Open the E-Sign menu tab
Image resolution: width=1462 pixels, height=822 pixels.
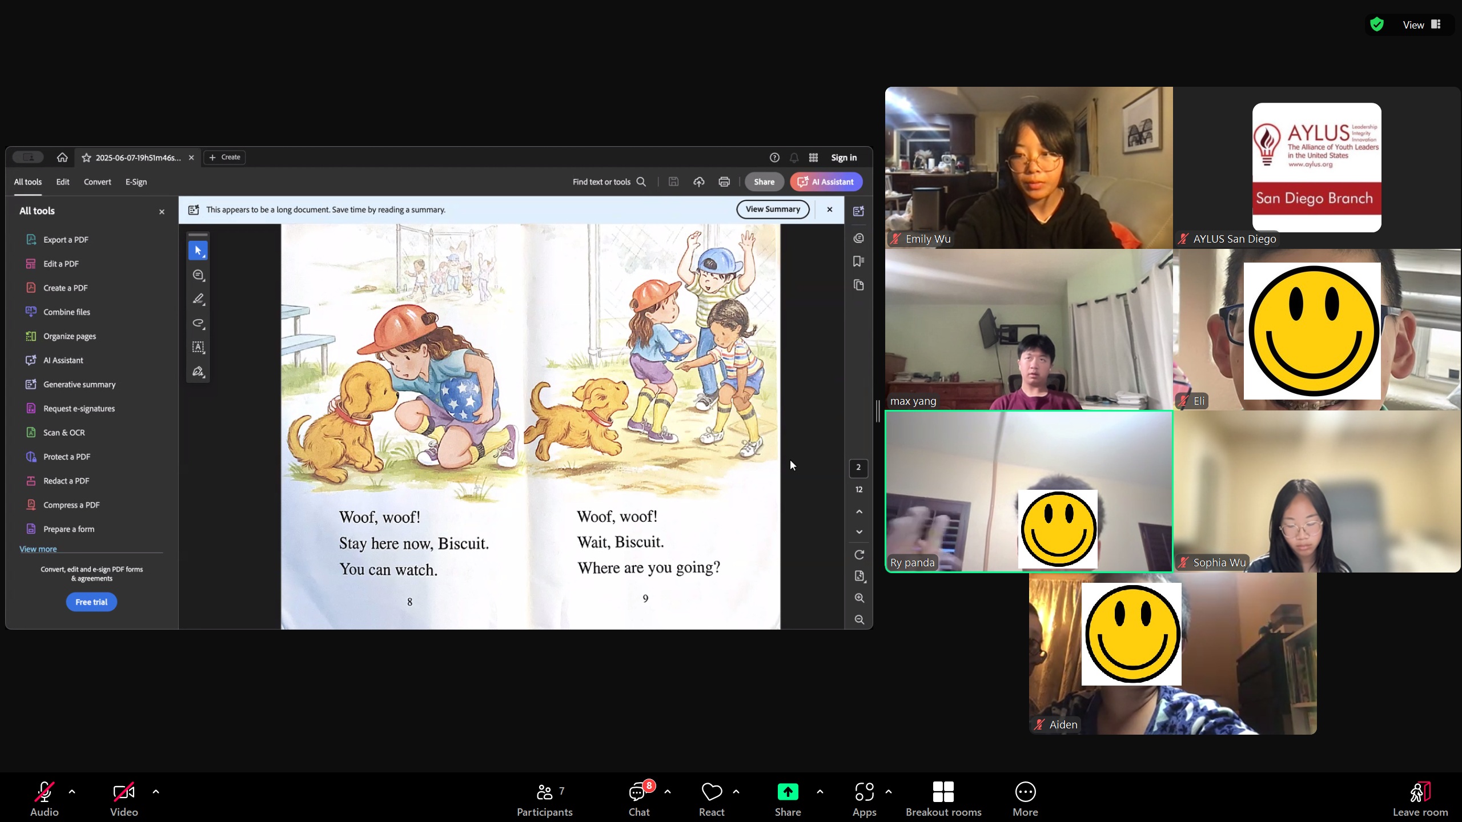tap(136, 182)
